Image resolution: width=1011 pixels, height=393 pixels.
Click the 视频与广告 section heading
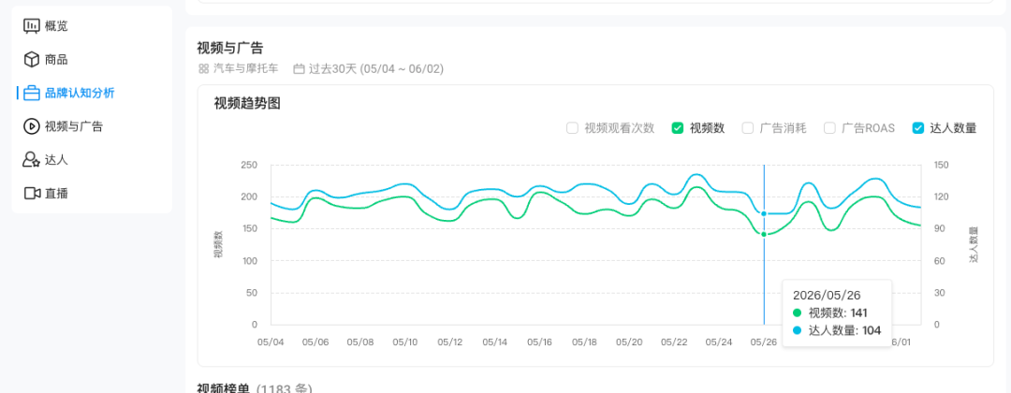[x=230, y=48]
